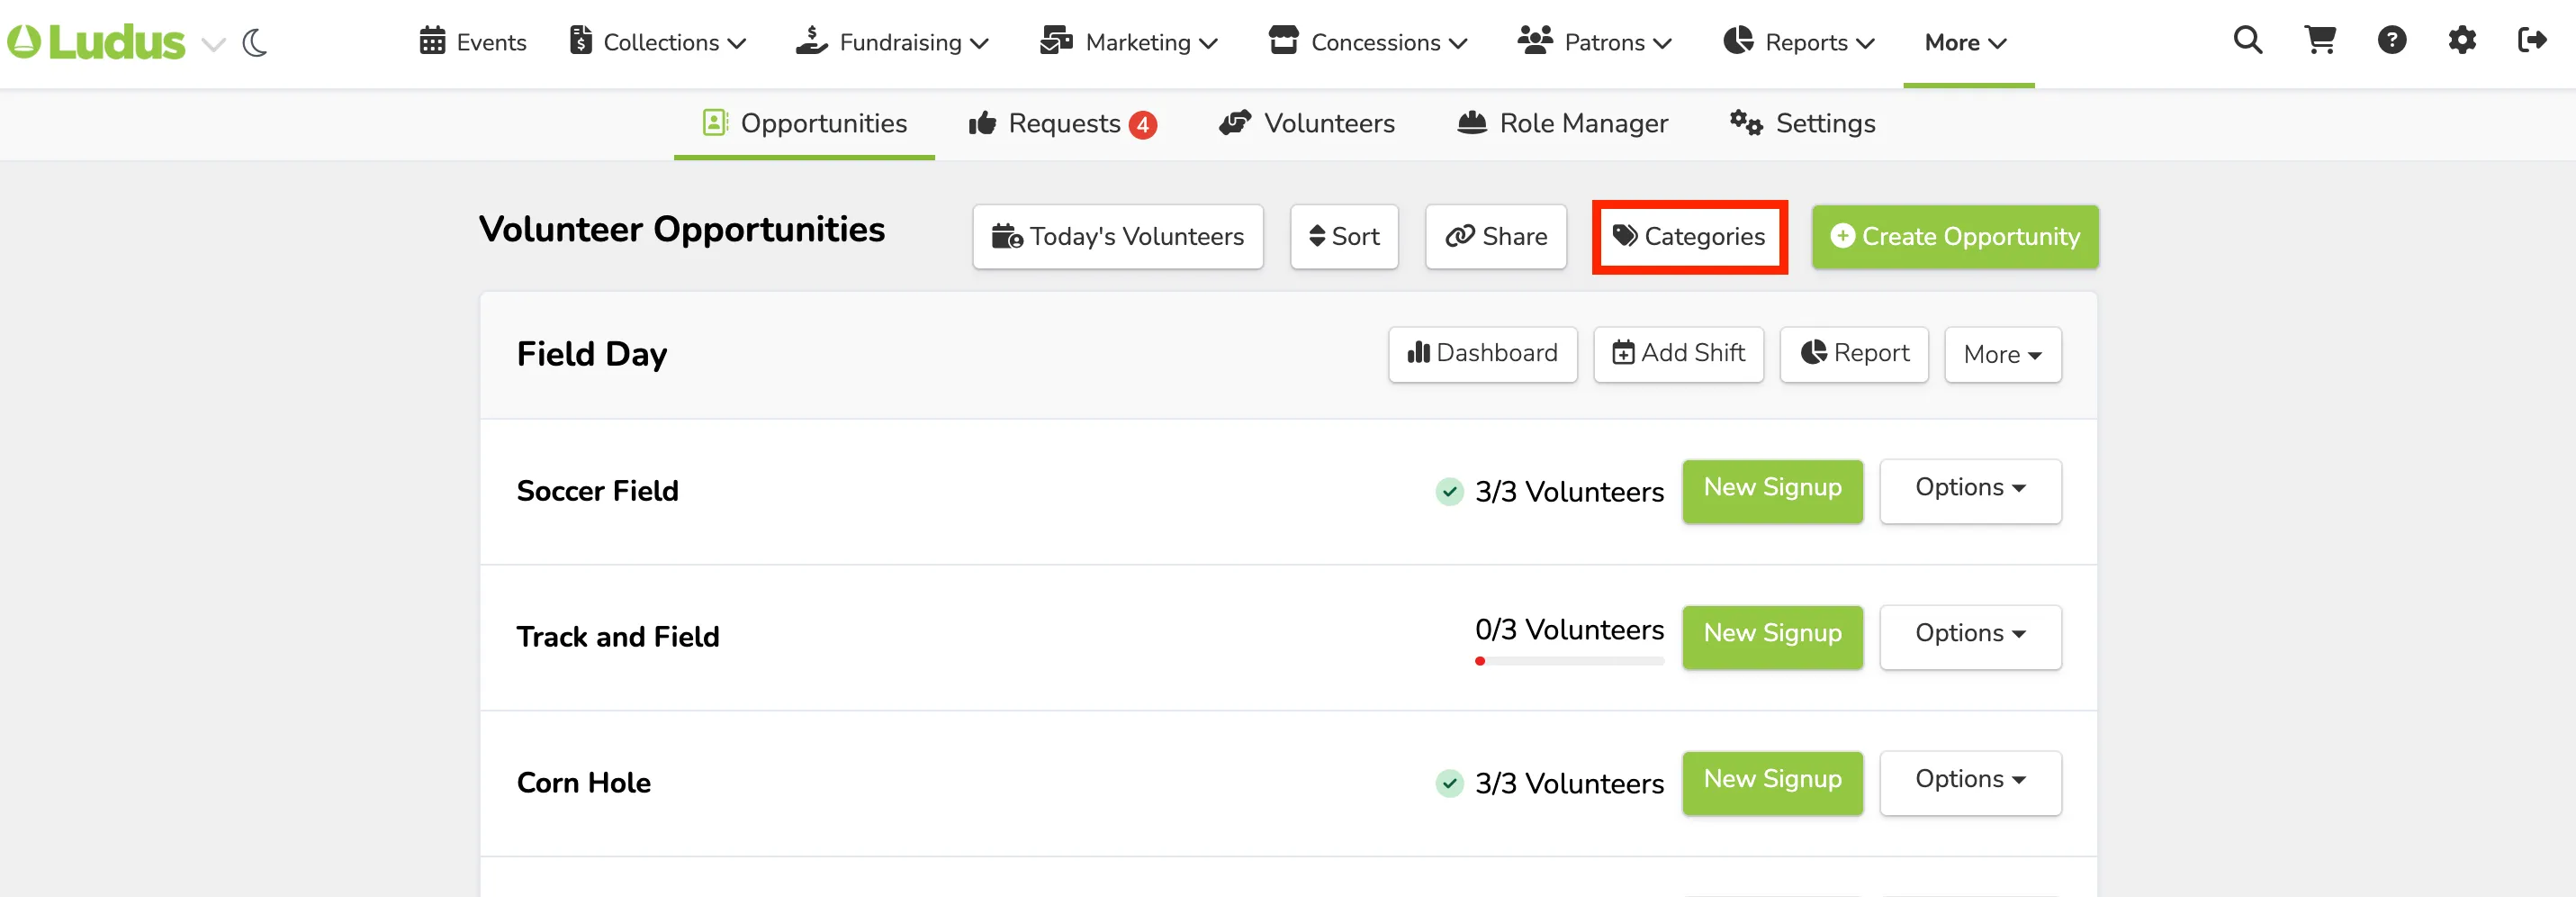The width and height of the screenshot is (2576, 897).
Task: Expand Options for Soccer Field
Action: click(x=1970, y=491)
